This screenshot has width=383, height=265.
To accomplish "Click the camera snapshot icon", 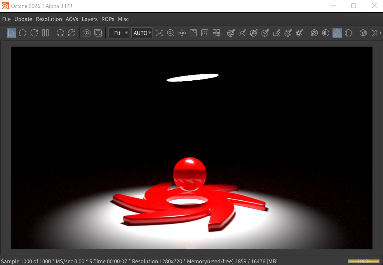I will tap(86, 33).
